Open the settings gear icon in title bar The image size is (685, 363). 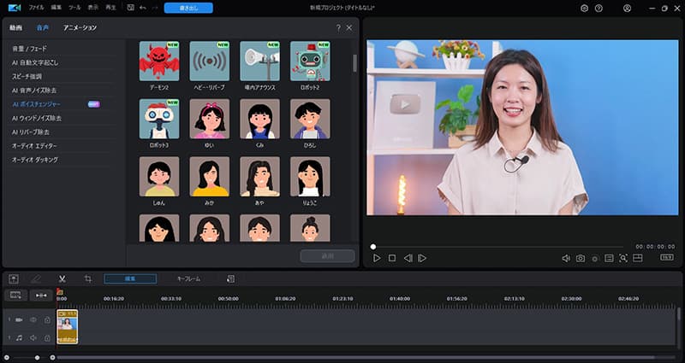(x=584, y=9)
